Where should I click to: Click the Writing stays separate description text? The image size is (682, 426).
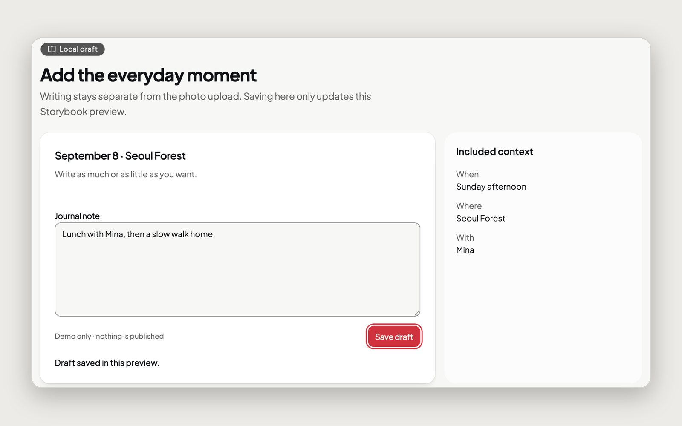[205, 104]
